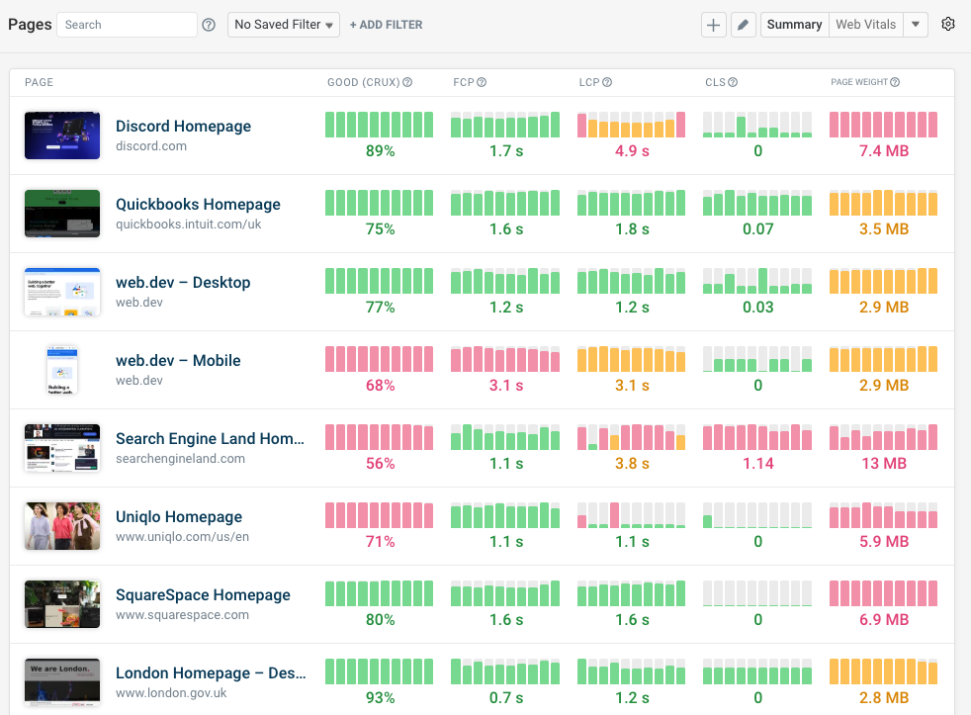Click the help icon beside the search box
This screenshot has height=715, width=971.
click(x=208, y=24)
